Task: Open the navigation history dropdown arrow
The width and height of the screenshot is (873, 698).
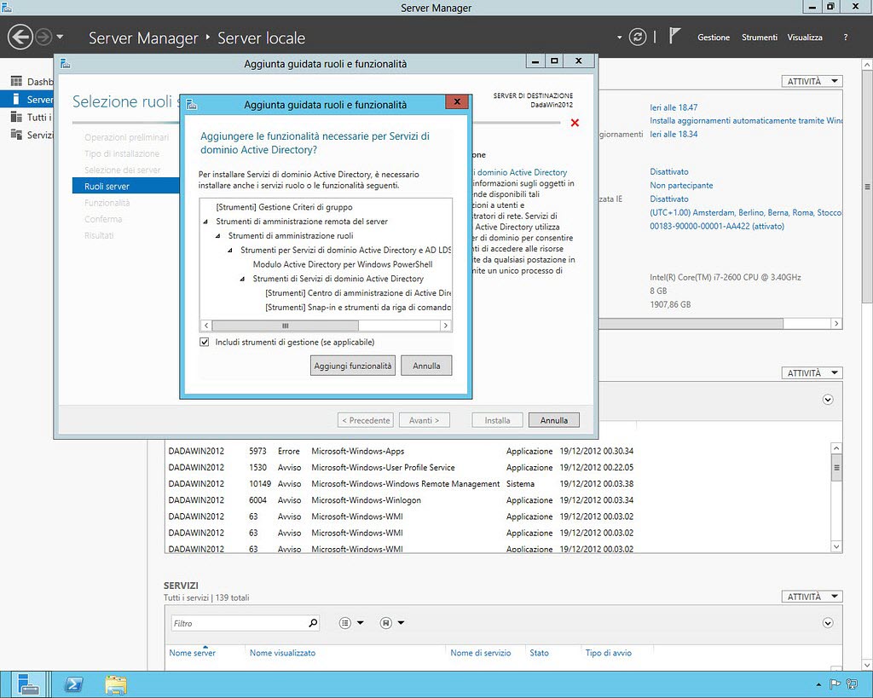Action: click(60, 37)
